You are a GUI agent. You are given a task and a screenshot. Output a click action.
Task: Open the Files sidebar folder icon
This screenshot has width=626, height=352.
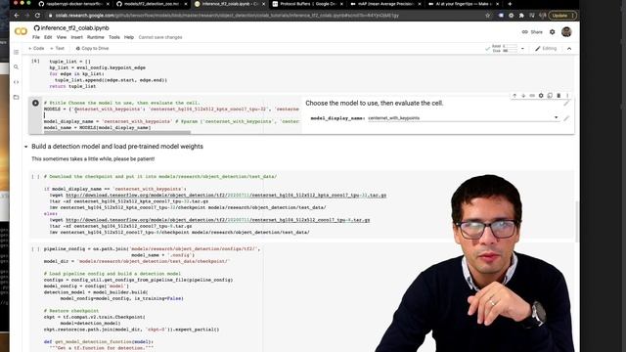click(x=16, y=97)
